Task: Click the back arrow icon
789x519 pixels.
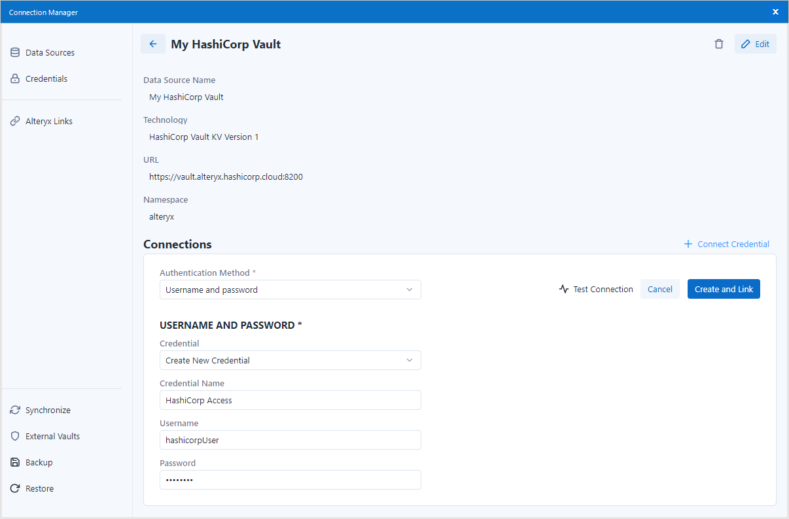Action: [153, 44]
